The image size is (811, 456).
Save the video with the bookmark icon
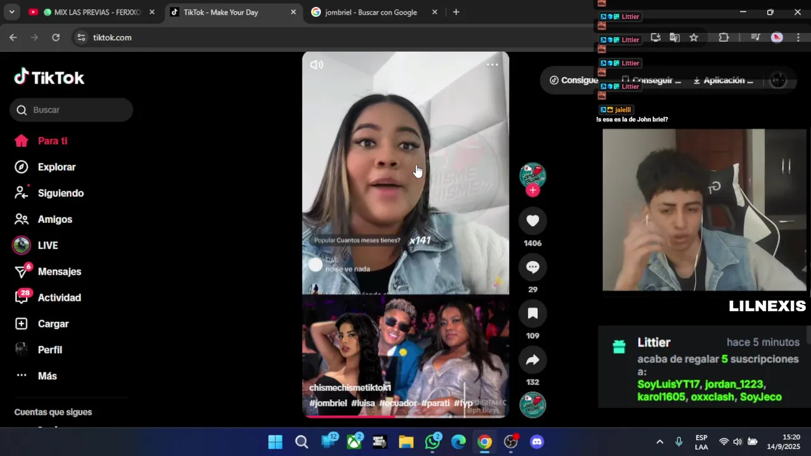click(x=533, y=313)
